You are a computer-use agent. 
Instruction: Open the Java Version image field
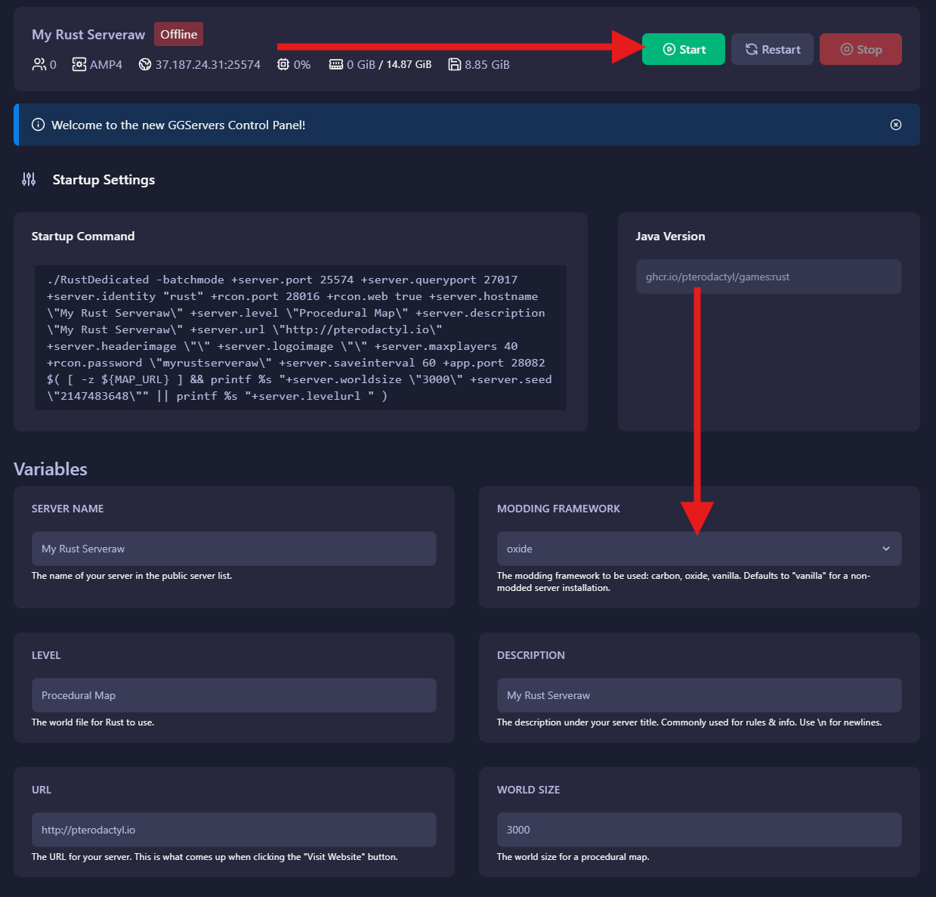click(x=768, y=277)
